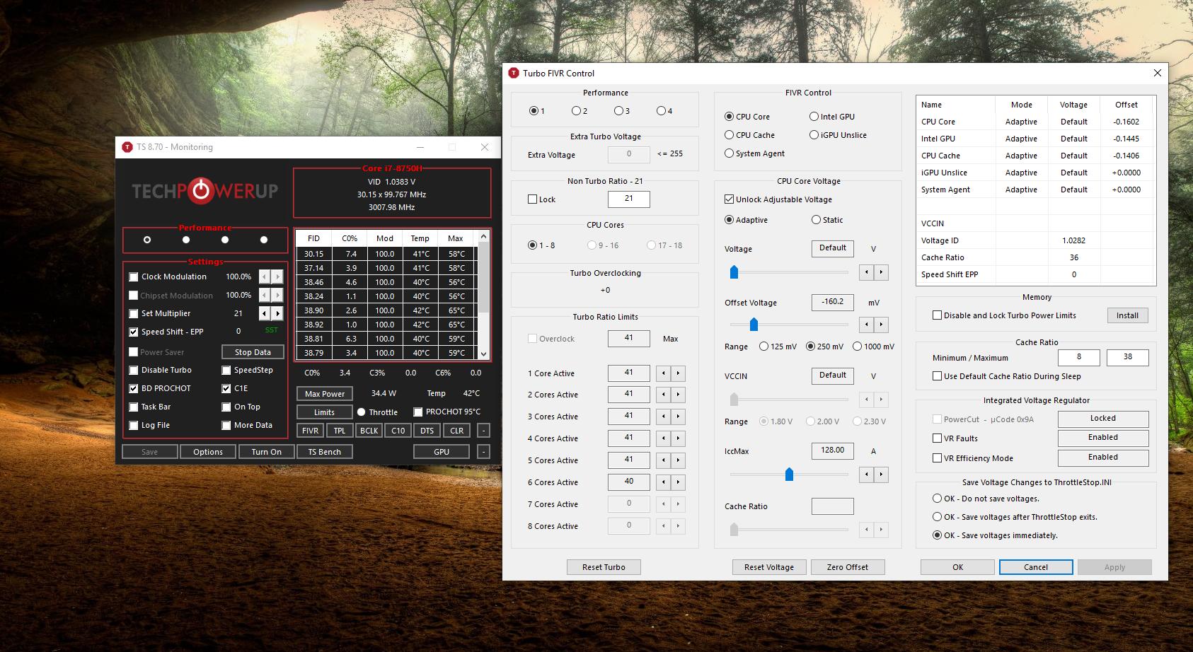The height and width of the screenshot is (652, 1193).
Task: Click the Zero Offset button
Action: tap(848, 567)
